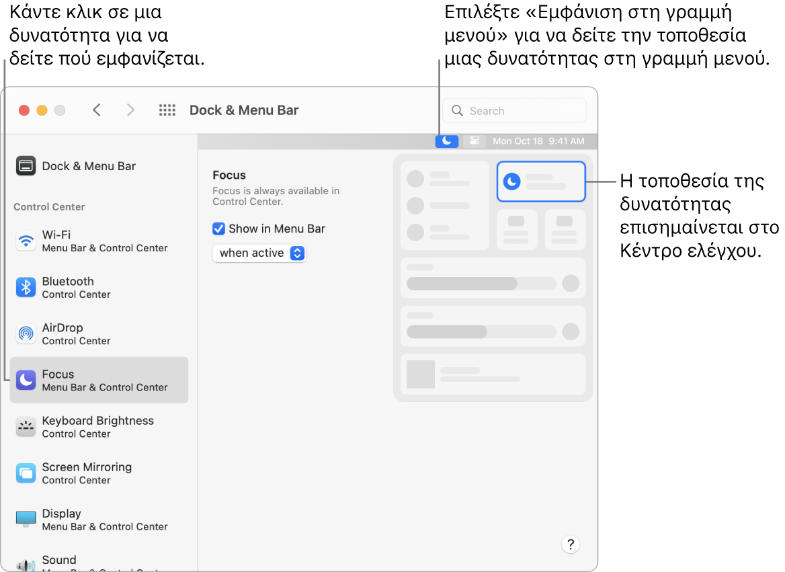Toggle the Show in Menu Bar checkbox
Image resolution: width=785 pixels, height=572 pixels.
(x=218, y=229)
